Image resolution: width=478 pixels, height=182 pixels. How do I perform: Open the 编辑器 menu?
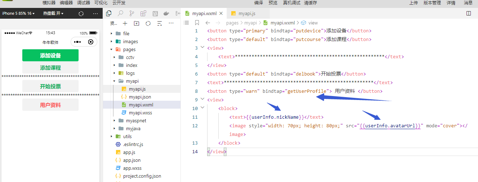pos(66,3)
